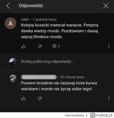Like Adek's comment

(23, 46)
